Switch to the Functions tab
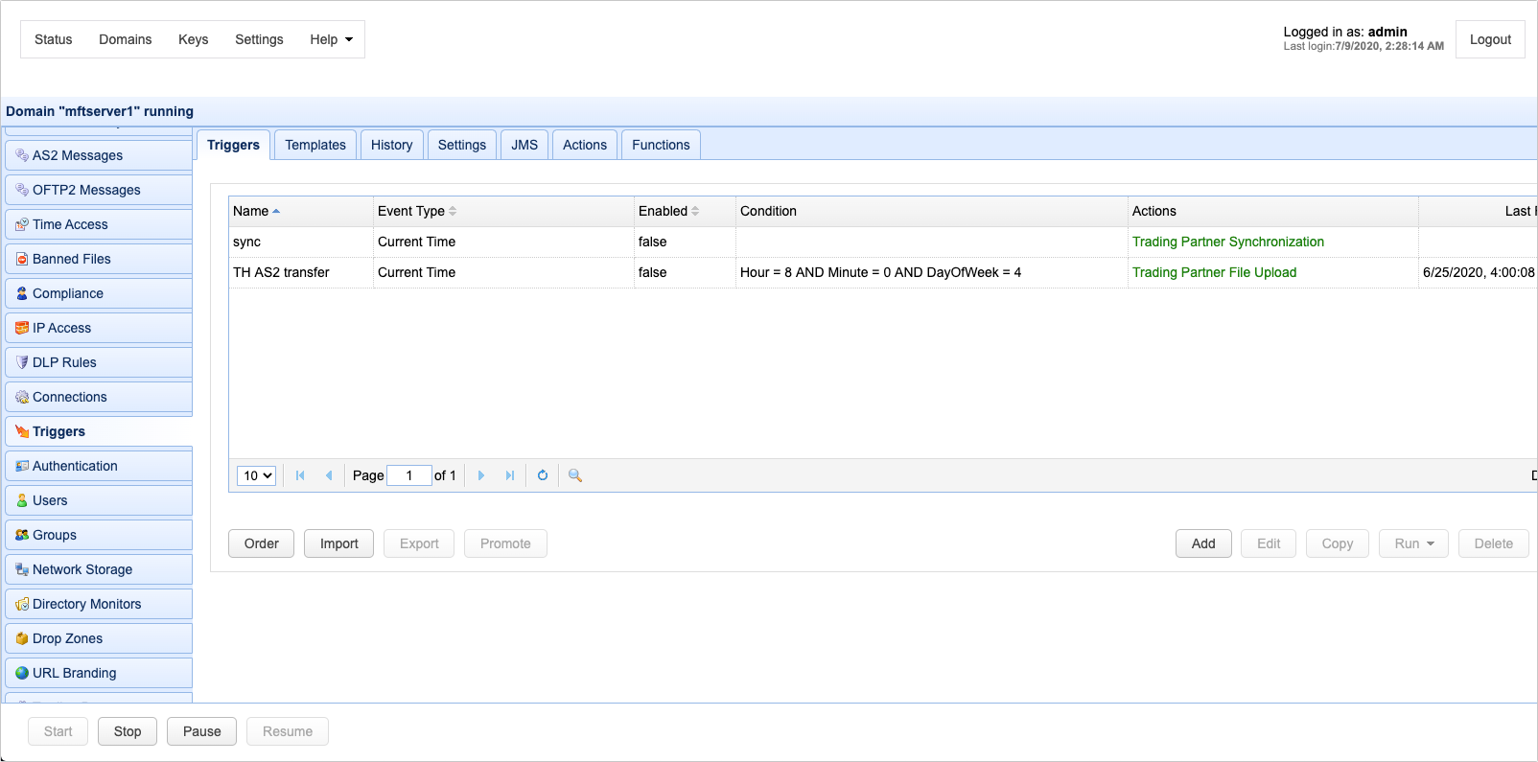The image size is (1538, 762). point(661,145)
